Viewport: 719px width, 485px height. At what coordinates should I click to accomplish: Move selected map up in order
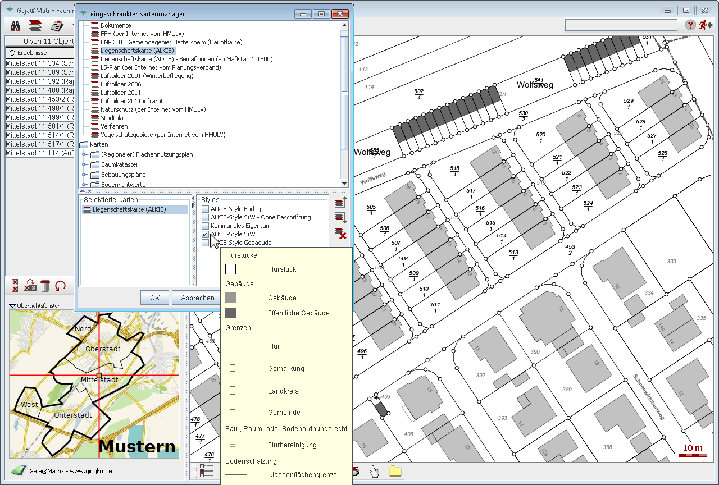(x=340, y=204)
